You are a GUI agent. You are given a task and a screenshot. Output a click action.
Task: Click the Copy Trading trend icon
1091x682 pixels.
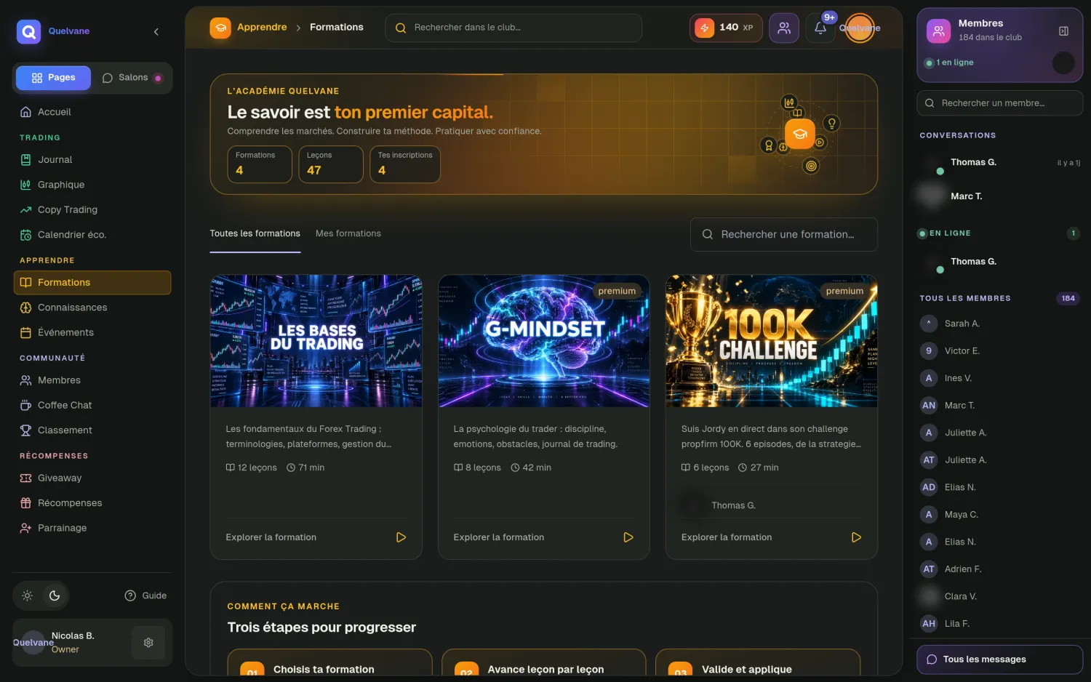point(25,210)
